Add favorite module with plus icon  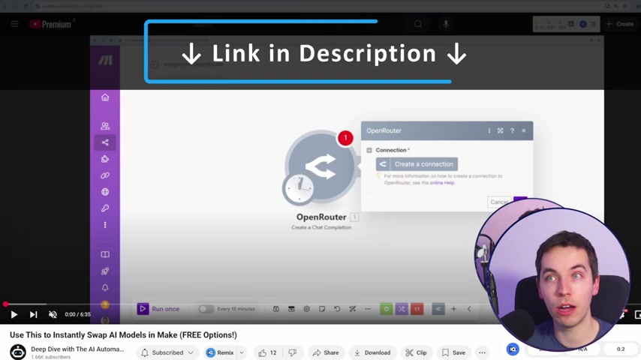click(x=454, y=309)
